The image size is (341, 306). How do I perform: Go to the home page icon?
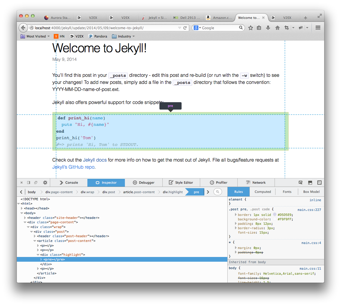point(277,28)
